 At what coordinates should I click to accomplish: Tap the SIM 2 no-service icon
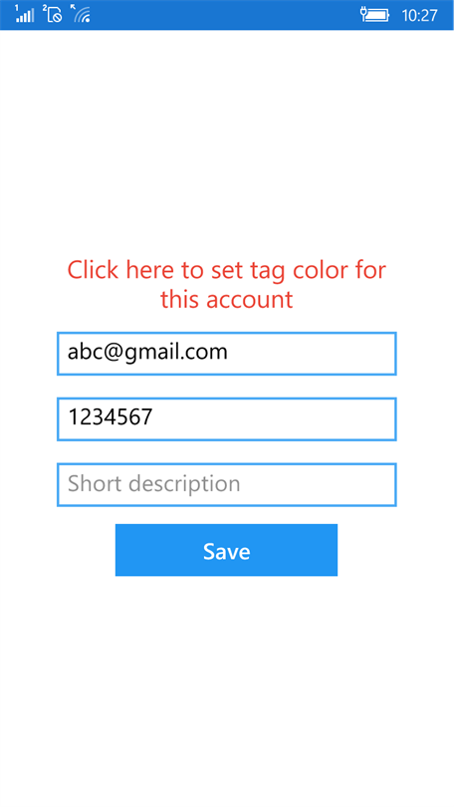pyautogui.click(x=53, y=14)
